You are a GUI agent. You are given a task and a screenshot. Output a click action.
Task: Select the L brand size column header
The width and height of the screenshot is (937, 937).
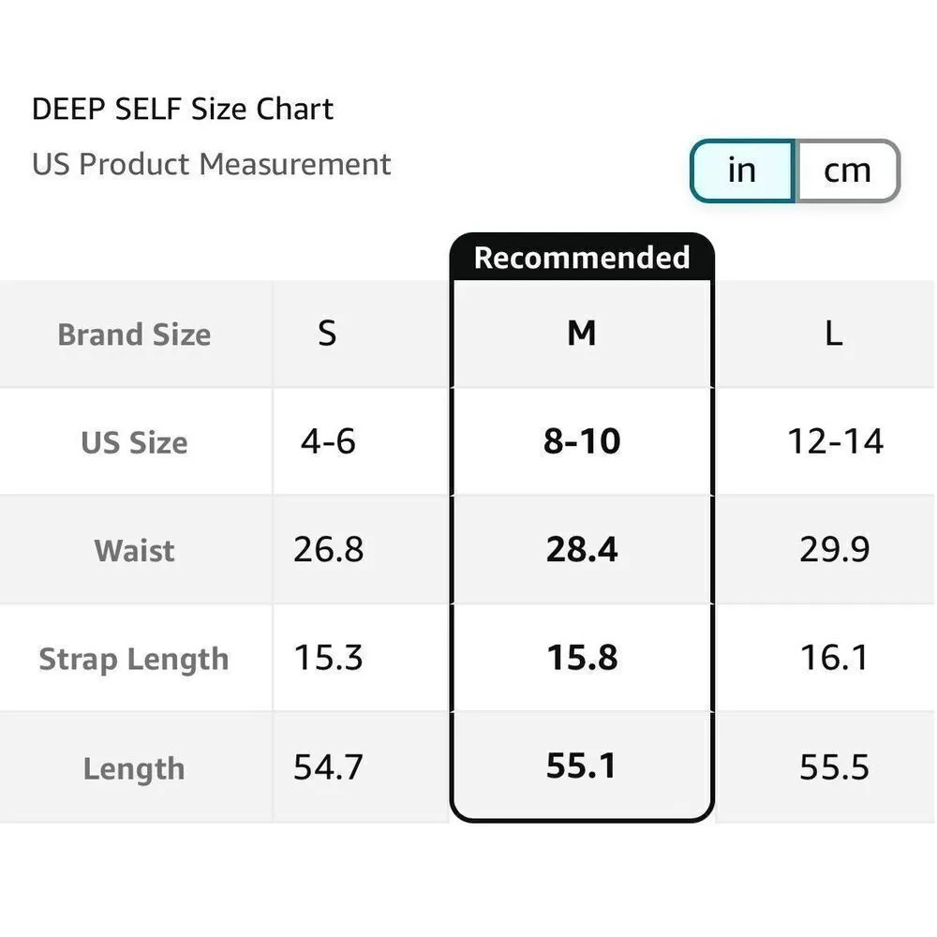tap(833, 334)
